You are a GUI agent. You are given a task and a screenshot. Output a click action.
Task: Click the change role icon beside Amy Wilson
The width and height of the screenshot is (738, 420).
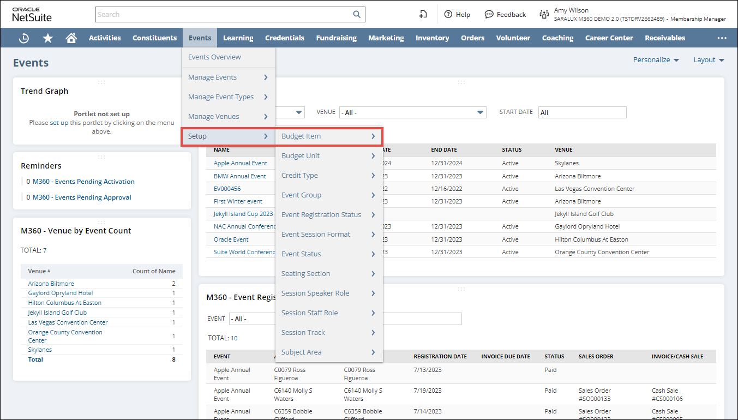point(544,15)
